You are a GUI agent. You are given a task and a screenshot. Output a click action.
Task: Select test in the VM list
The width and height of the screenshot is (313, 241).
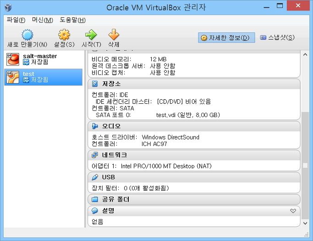[x=44, y=77]
